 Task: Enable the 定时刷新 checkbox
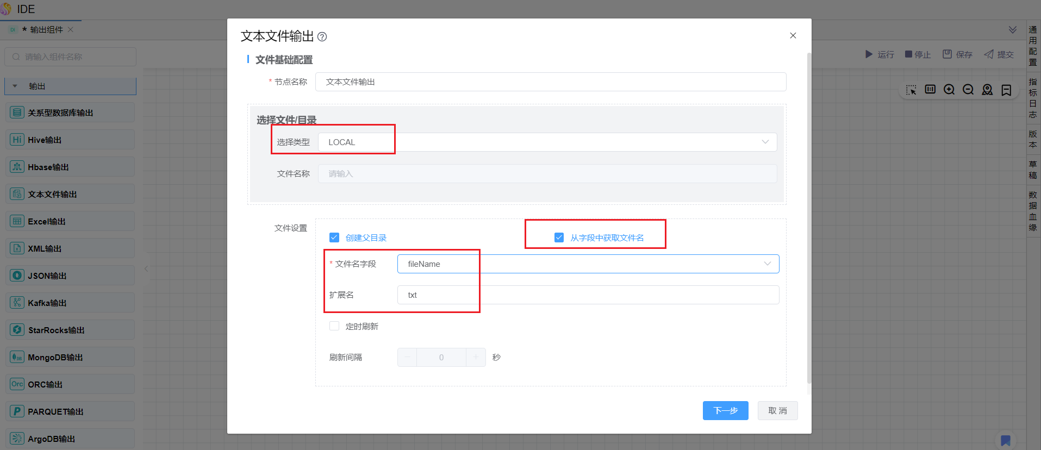pyautogui.click(x=334, y=326)
